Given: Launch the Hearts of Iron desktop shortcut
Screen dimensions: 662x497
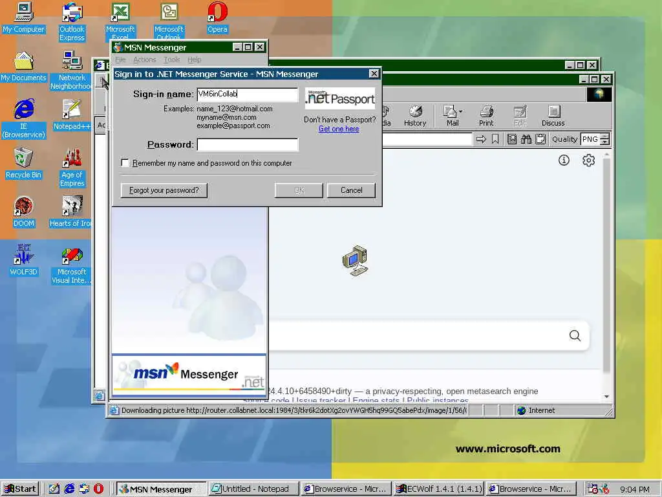Looking at the screenshot, I should (70, 212).
